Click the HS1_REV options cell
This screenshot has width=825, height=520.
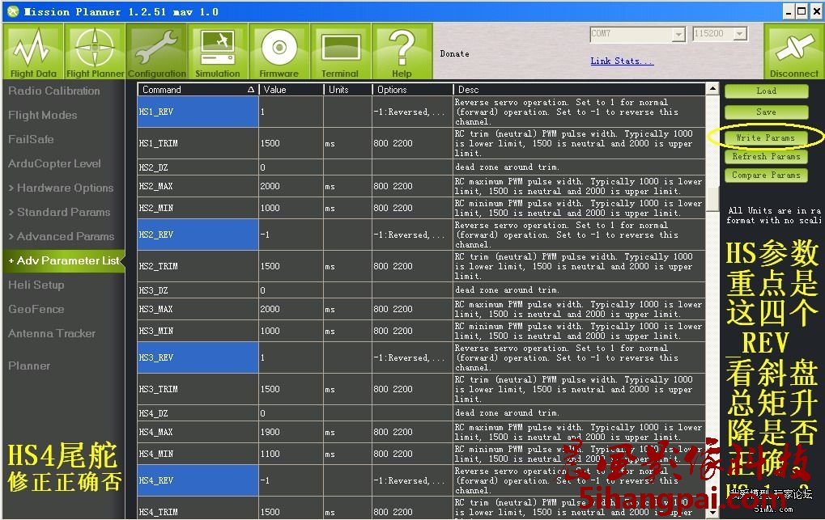413,112
